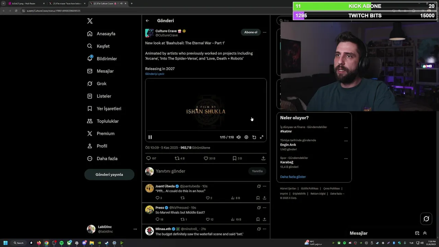This screenshot has height=247, width=439.
Task: Open the X logo home icon
Action: pos(90,21)
